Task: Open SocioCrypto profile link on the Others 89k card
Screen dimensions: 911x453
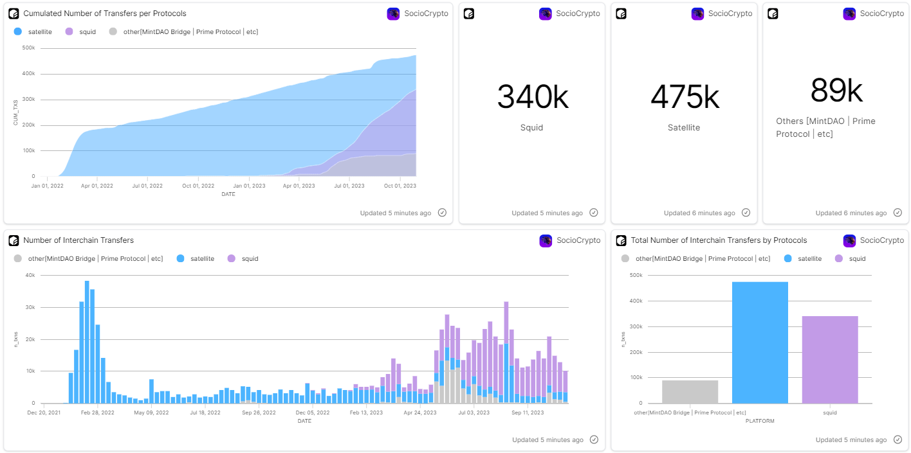Action: [x=882, y=13]
